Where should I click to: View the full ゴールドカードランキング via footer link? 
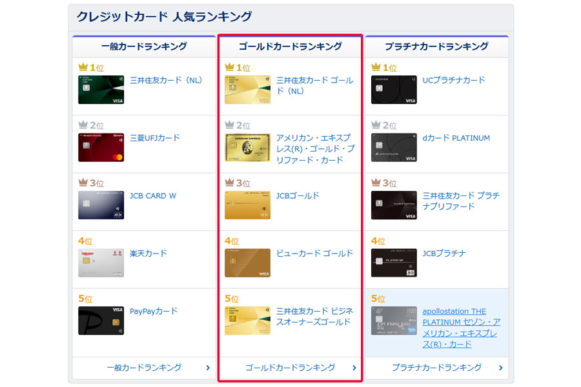290,368
